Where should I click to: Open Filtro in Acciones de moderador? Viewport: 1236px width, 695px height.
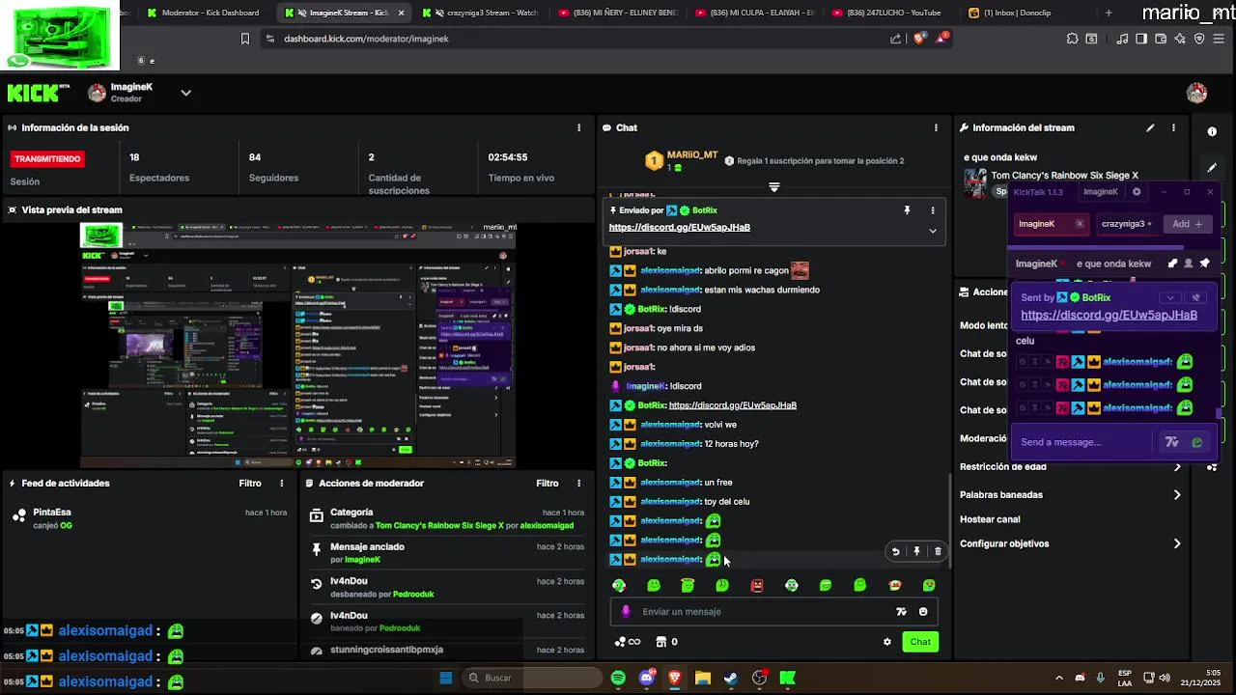pyautogui.click(x=548, y=483)
